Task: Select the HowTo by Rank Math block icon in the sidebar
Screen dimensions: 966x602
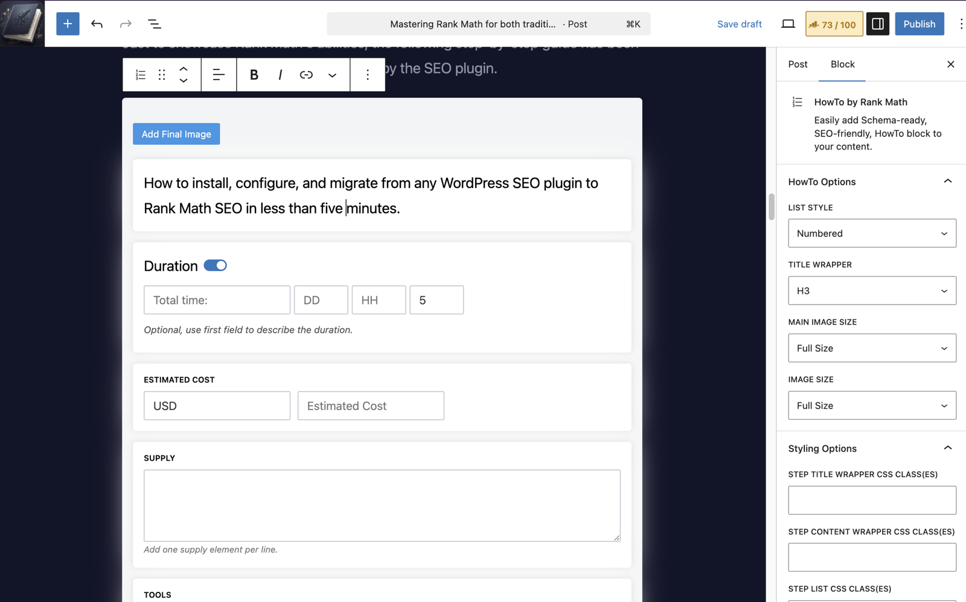Action: (798, 102)
